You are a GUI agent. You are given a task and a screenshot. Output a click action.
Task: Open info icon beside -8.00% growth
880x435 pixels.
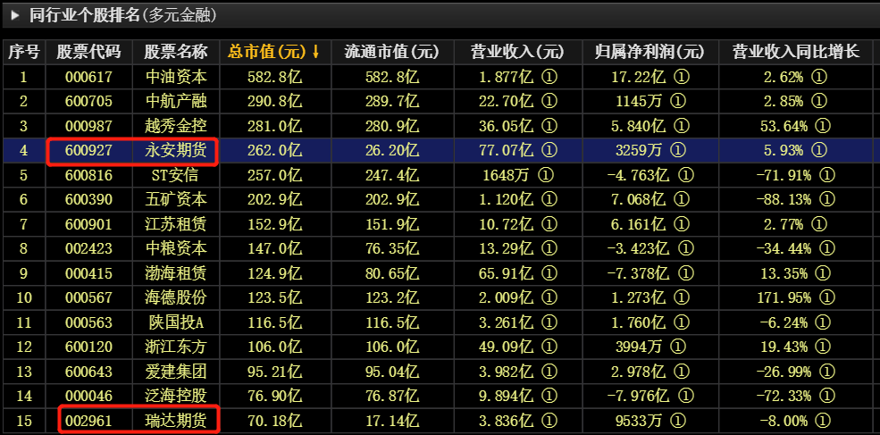822,421
